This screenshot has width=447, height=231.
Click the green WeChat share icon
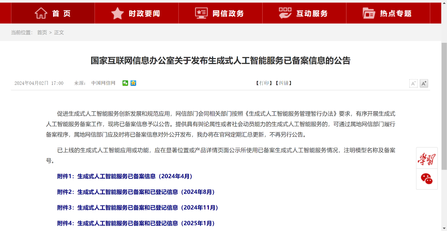tap(125, 83)
